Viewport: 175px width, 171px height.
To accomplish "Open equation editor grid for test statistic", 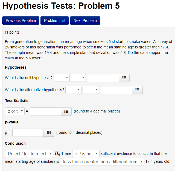I will pos(66,111).
